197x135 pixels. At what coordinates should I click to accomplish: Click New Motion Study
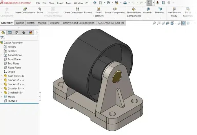pyautogui.click(x=174, y=12)
